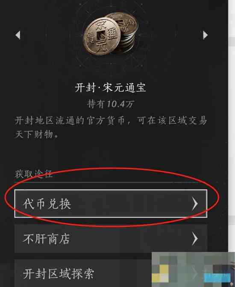Image resolution: width=235 pixels, height=287 pixels.
Task: Click the divider line under 获取途径
Action: coord(111,182)
